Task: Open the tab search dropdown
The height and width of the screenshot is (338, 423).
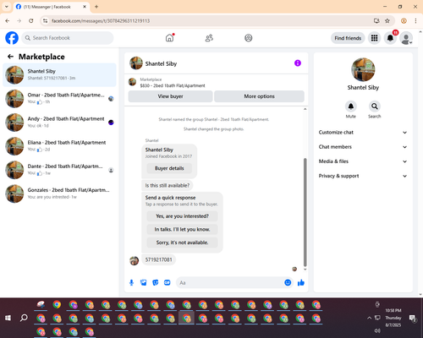Action: (7, 7)
